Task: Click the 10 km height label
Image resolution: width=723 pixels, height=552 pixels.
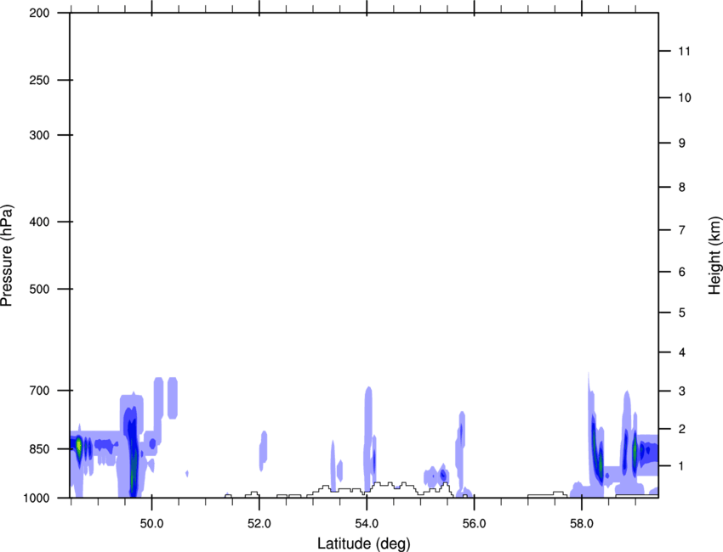Action: 685,98
